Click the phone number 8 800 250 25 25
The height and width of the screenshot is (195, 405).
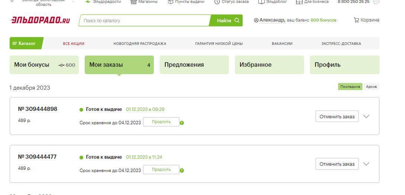(x=354, y=1)
